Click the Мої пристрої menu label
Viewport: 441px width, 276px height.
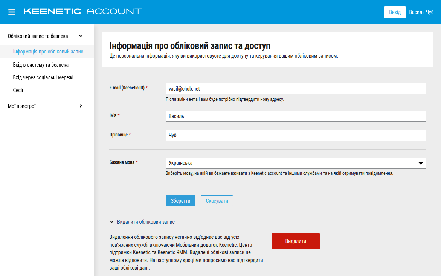22,106
